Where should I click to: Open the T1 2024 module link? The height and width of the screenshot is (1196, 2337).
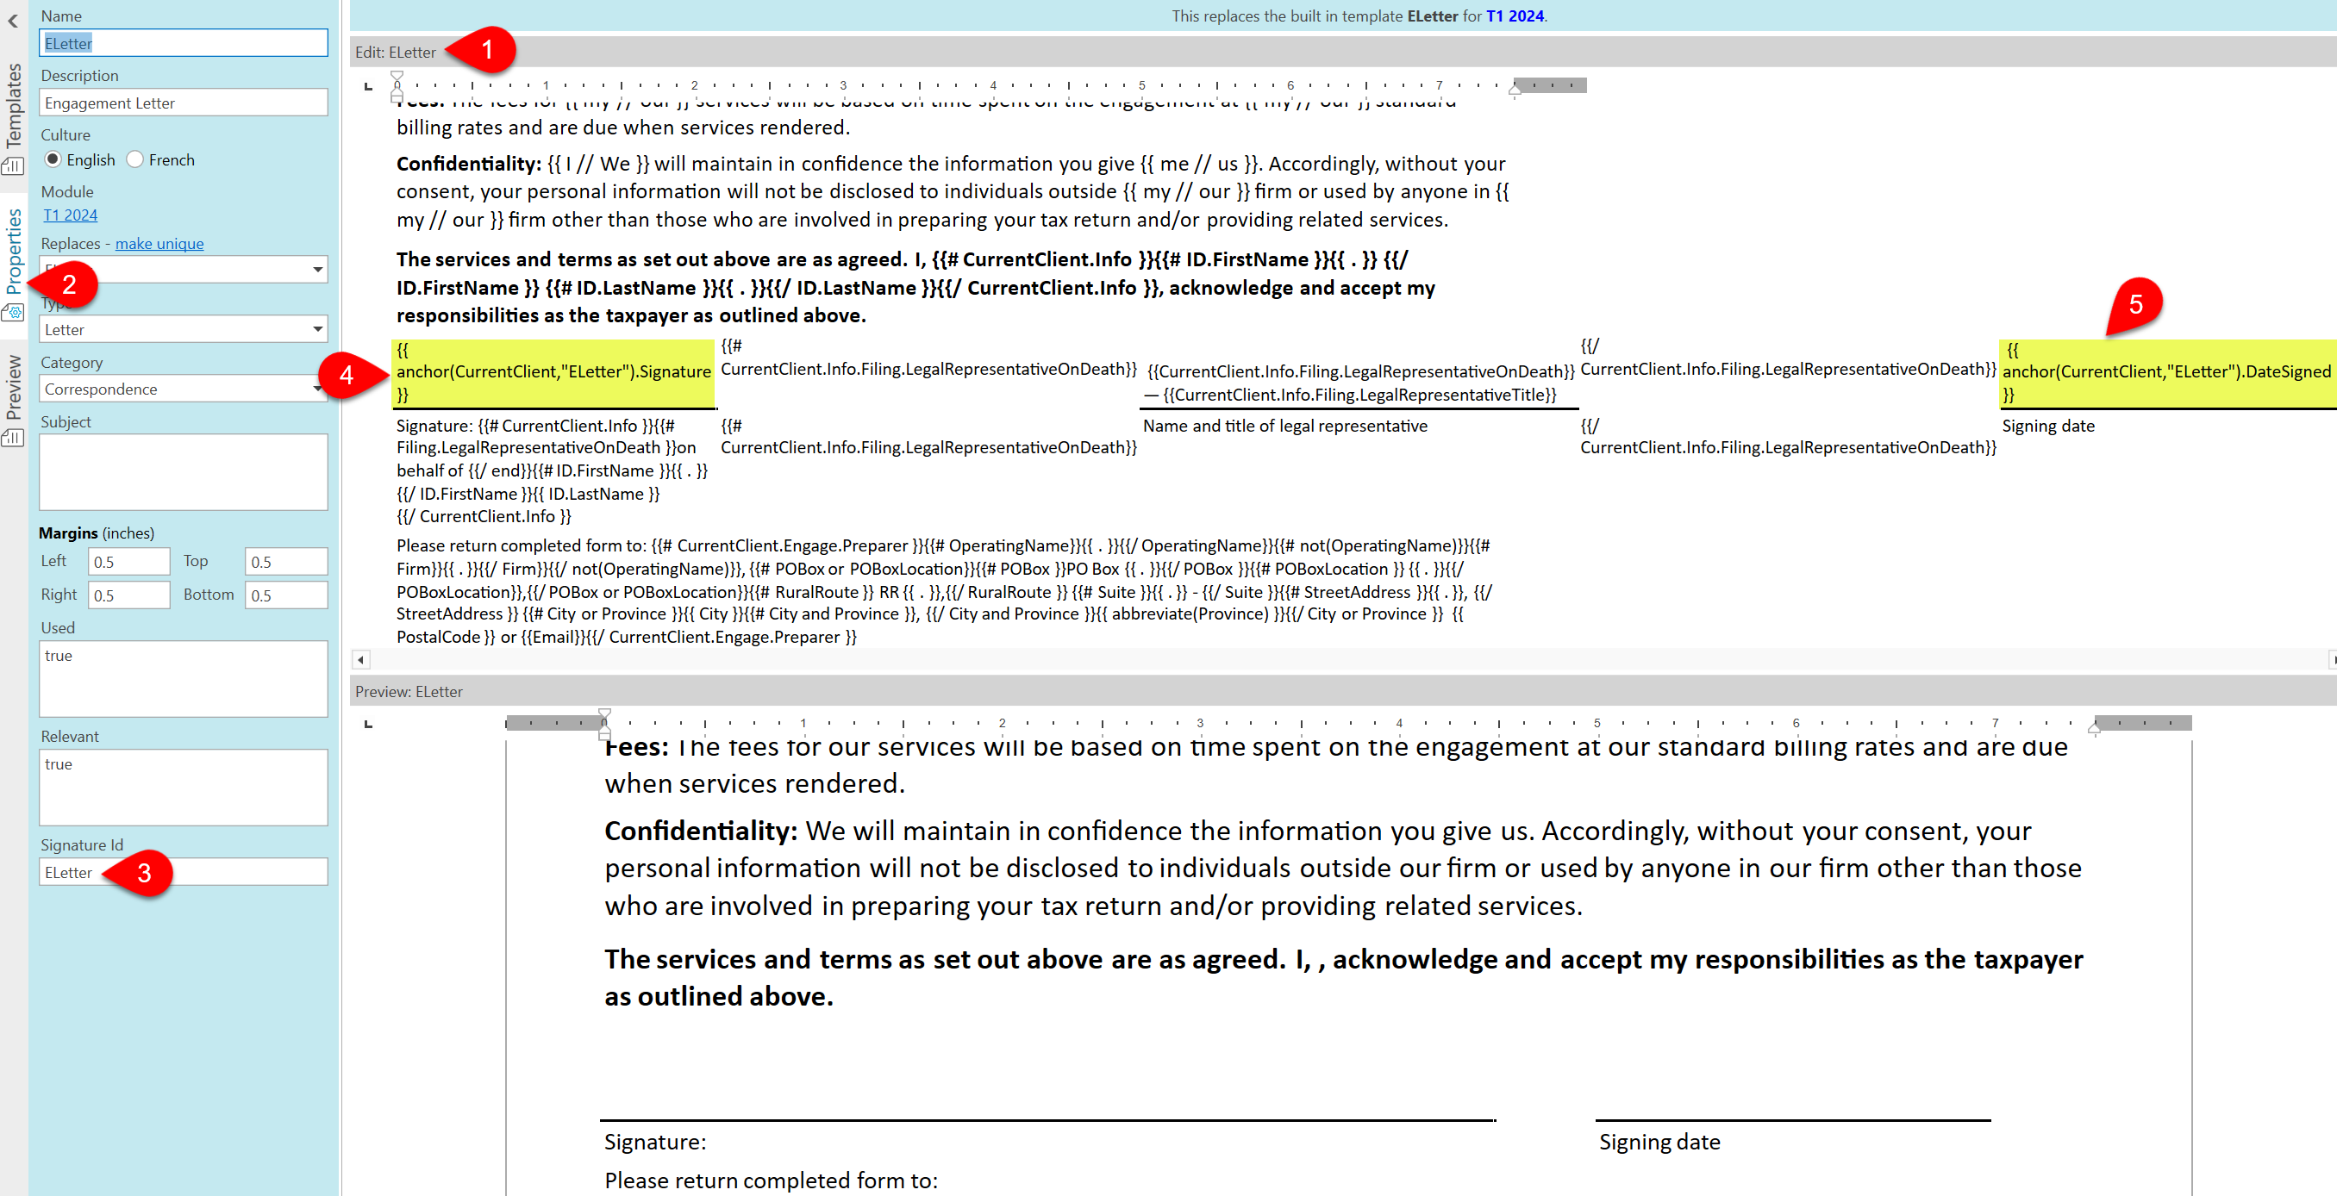click(71, 215)
